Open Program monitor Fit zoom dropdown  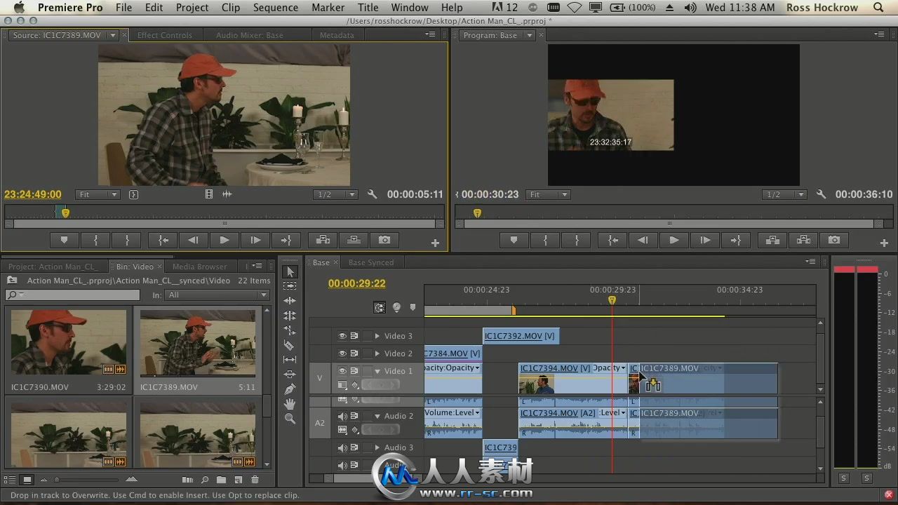(548, 194)
